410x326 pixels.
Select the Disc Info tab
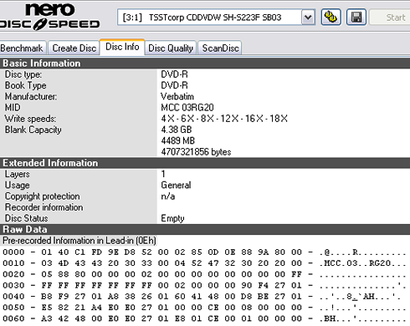point(122,47)
